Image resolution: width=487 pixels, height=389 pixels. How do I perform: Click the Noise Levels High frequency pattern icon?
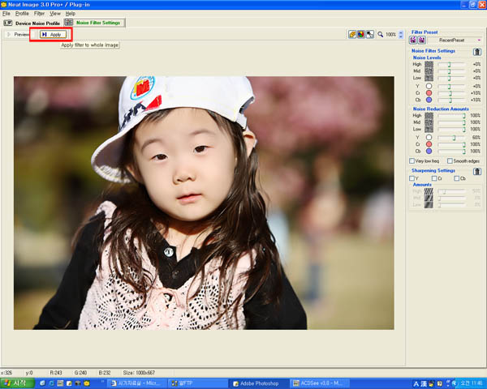click(429, 64)
